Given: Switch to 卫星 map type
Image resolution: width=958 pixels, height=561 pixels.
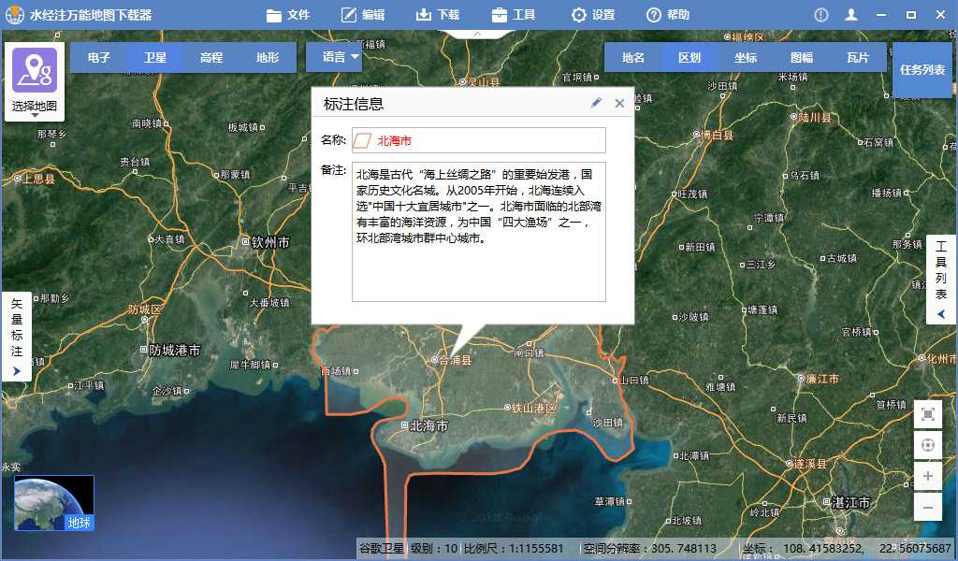Looking at the screenshot, I should click(155, 57).
